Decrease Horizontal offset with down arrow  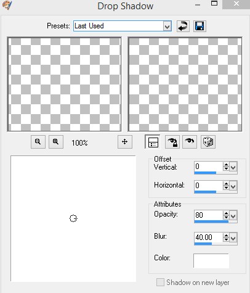coord(226,188)
